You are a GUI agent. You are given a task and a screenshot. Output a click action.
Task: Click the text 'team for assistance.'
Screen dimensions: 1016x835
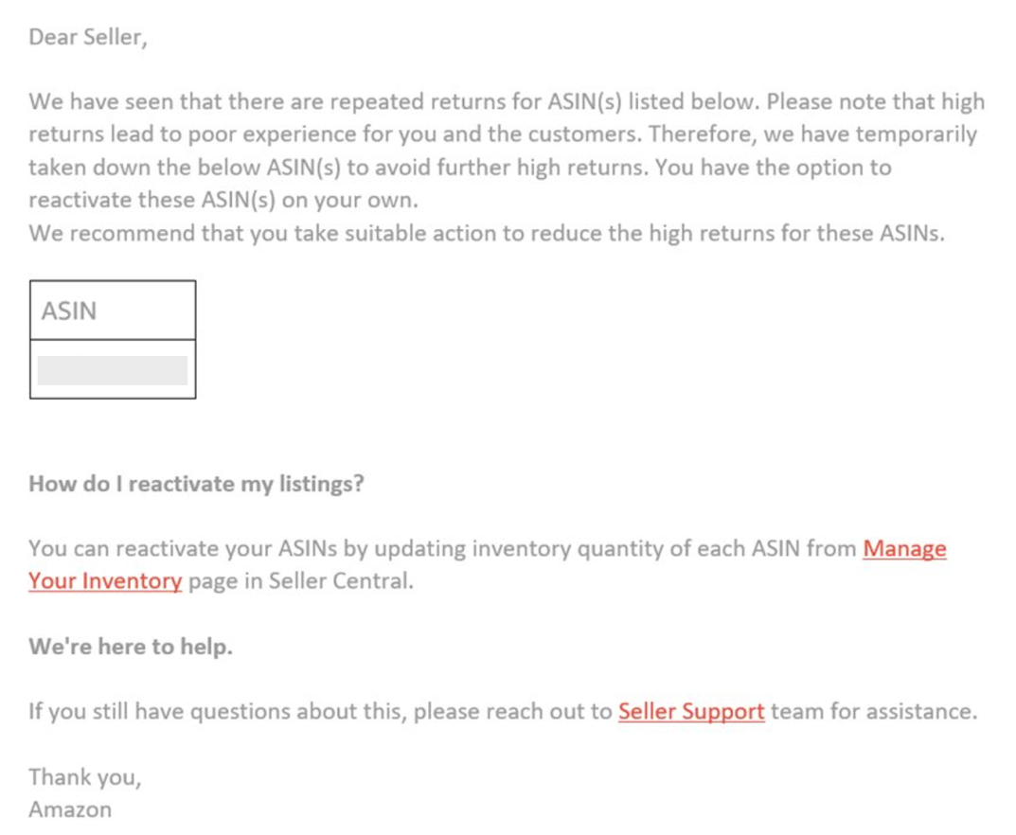tap(872, 712)
